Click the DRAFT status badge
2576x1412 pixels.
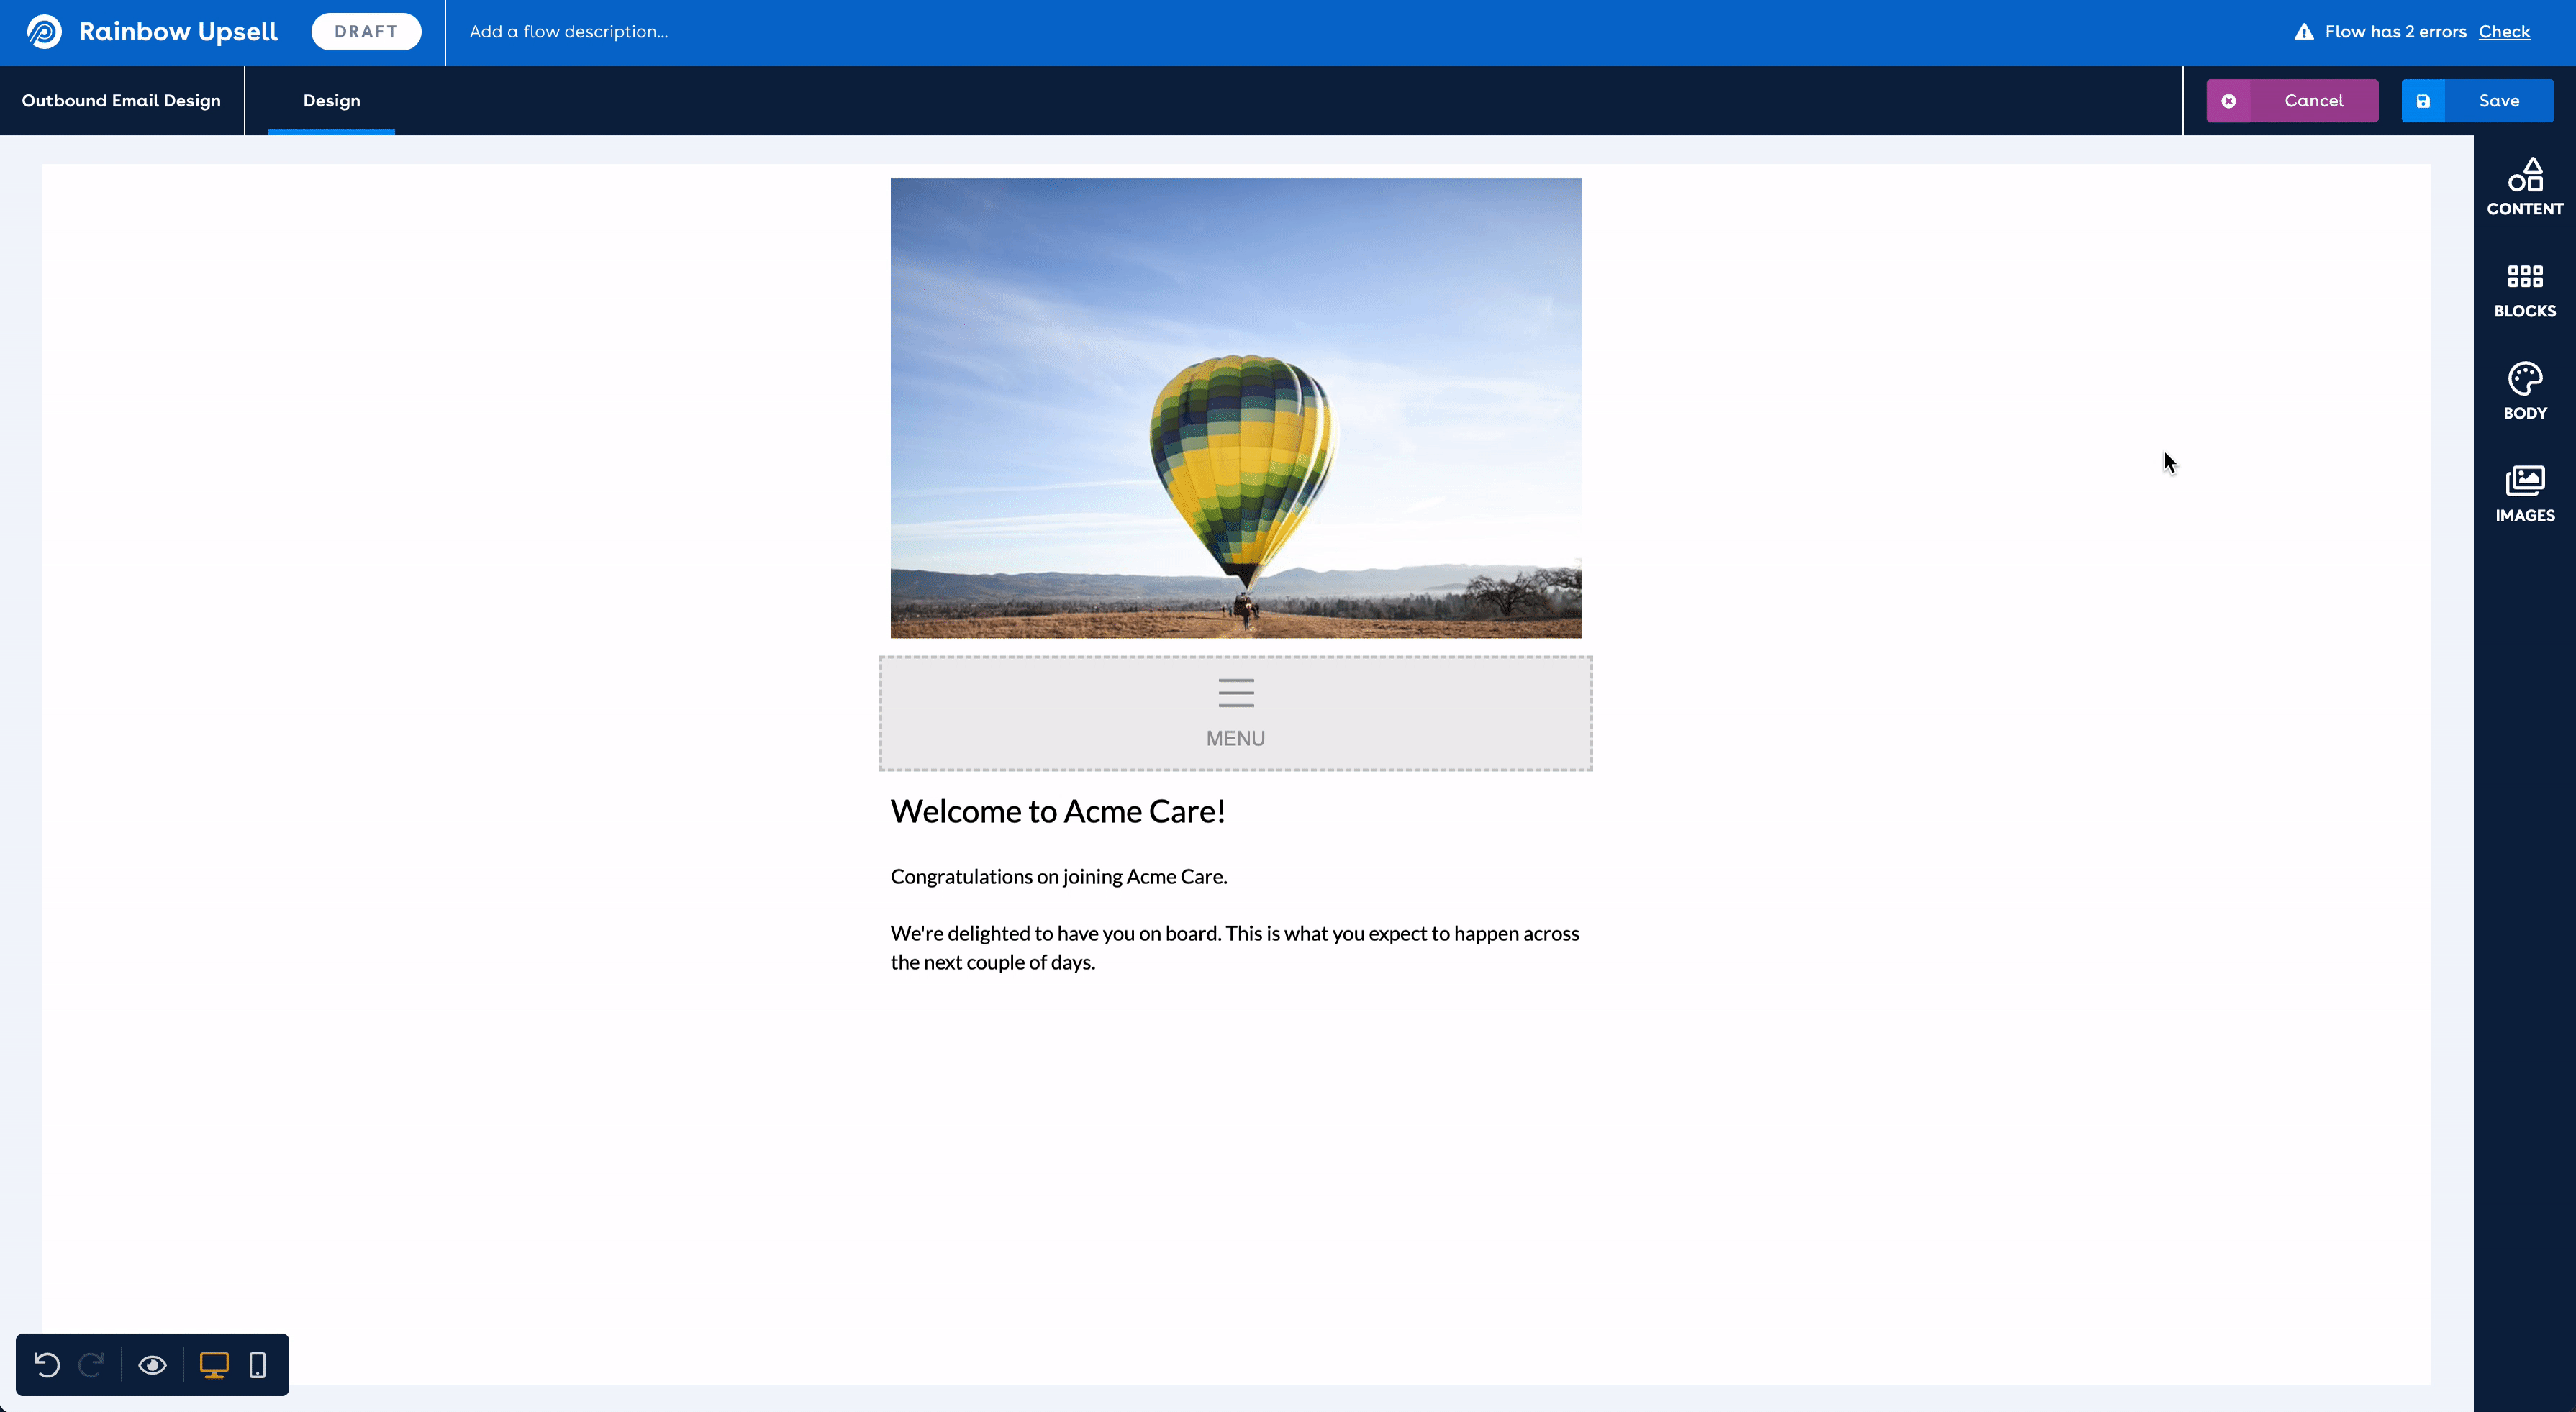pos(366,32)
